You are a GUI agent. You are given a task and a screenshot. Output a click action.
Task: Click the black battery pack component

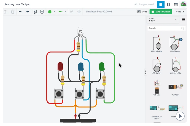(x=78, y=121)
